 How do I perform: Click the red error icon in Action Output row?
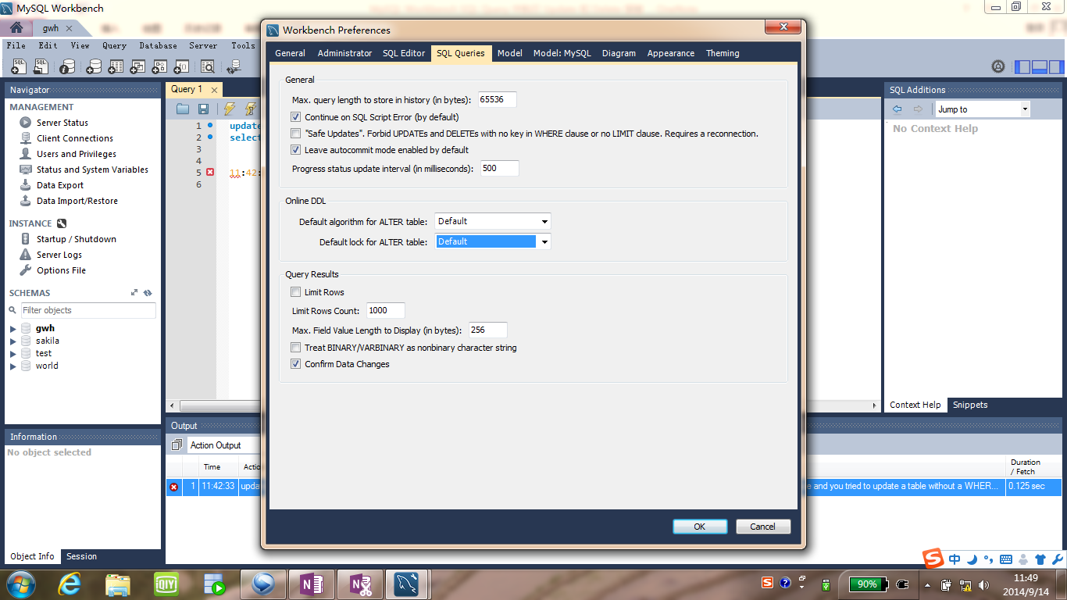coord(173,487)
